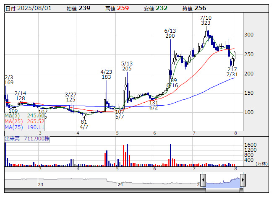Click the 4/7 low marker at 81
The width and height of the screenshot is (274, 197).
(84, 124)
